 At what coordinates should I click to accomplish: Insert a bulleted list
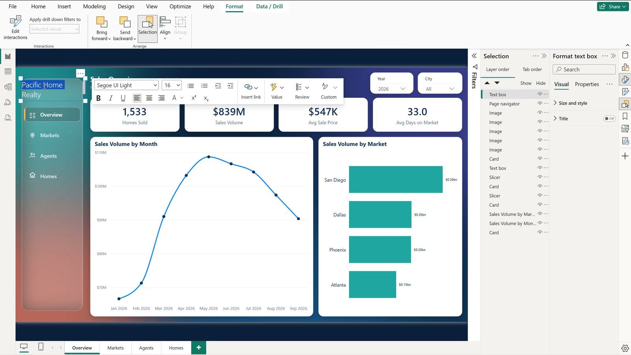pyautogui.click(x=190, y=86)
